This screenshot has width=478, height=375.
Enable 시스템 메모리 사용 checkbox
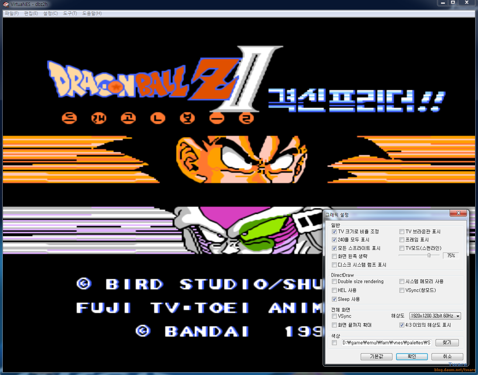(x=402, y=282)
